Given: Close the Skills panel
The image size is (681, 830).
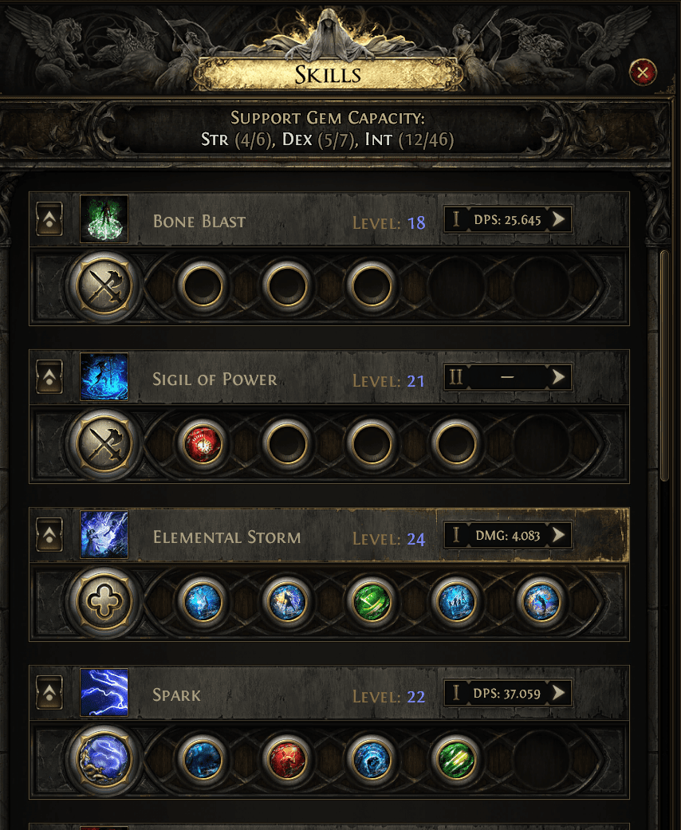Looking at the screenshot, I should pos(642,73).
